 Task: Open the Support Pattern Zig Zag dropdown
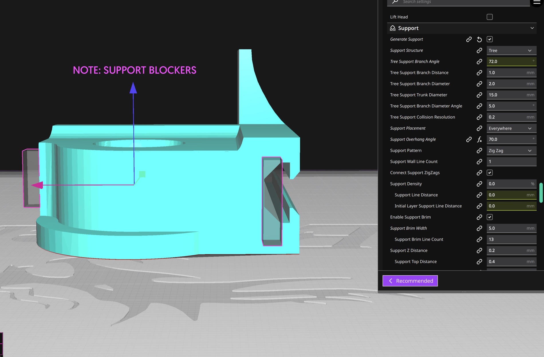pos(511,151)
